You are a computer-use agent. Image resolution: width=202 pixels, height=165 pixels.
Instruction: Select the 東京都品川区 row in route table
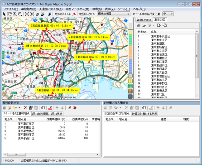pyautogui.click(x=51, y=138)
